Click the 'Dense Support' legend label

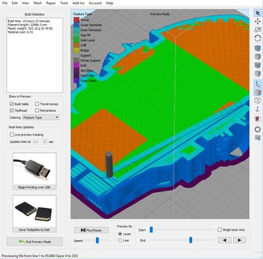(91, 60)
